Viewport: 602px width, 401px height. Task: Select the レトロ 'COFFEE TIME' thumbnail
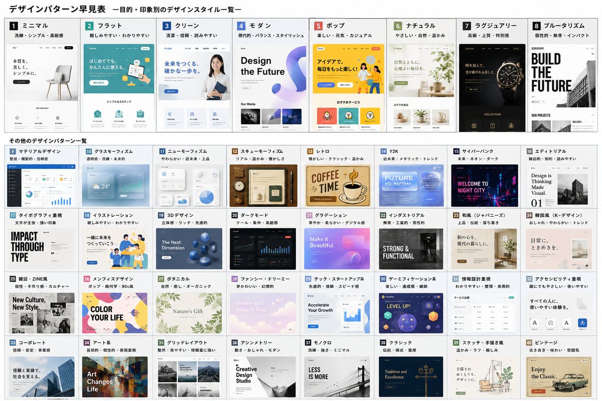coord(337,185)
